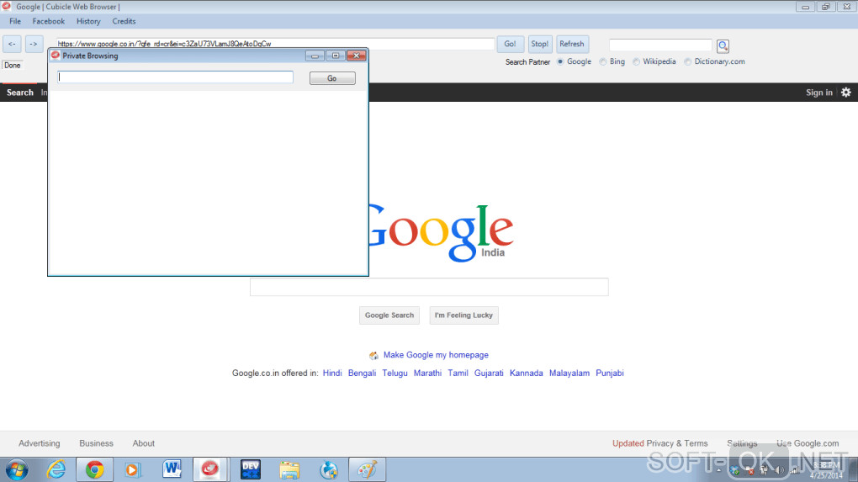Viewport: 858px width, 482px height.
Task: Open the Facebook menu
Action: [48, 21]
